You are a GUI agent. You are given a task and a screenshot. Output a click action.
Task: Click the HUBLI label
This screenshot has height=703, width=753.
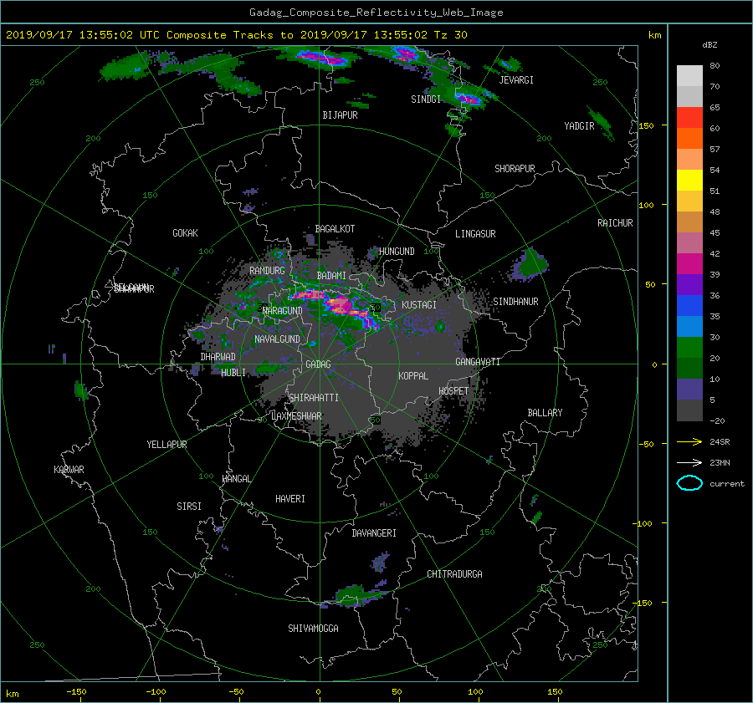pyautogui.click(x=233, y=372)
